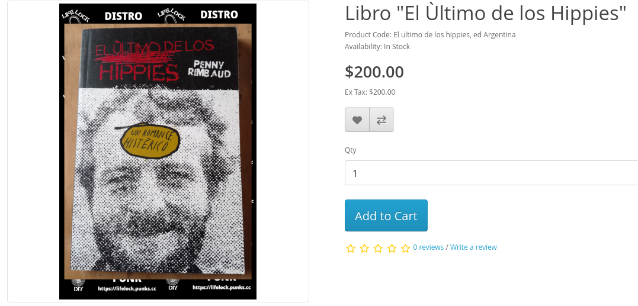
Task: Open the Write a review link
Action: coord(473,247)
